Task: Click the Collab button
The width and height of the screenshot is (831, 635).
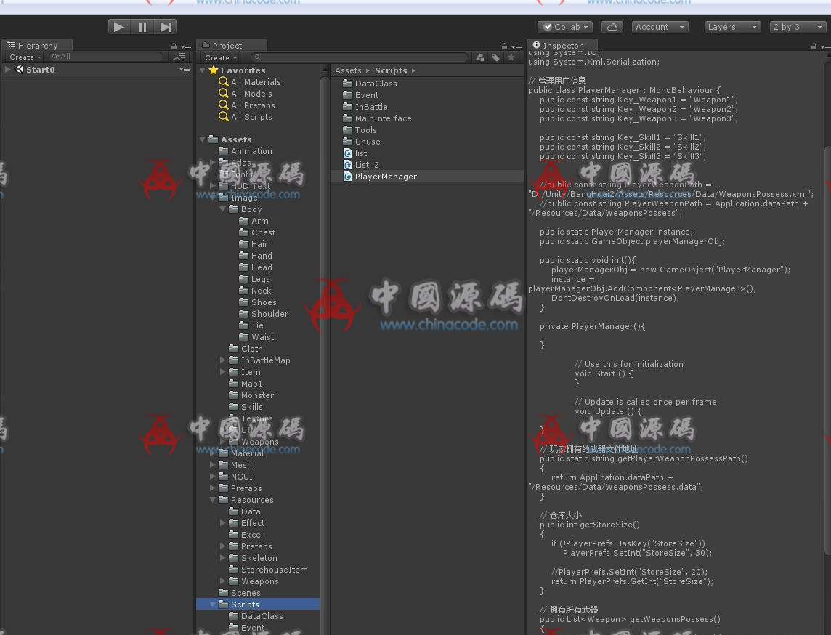Action: click(x=565, y=27)
